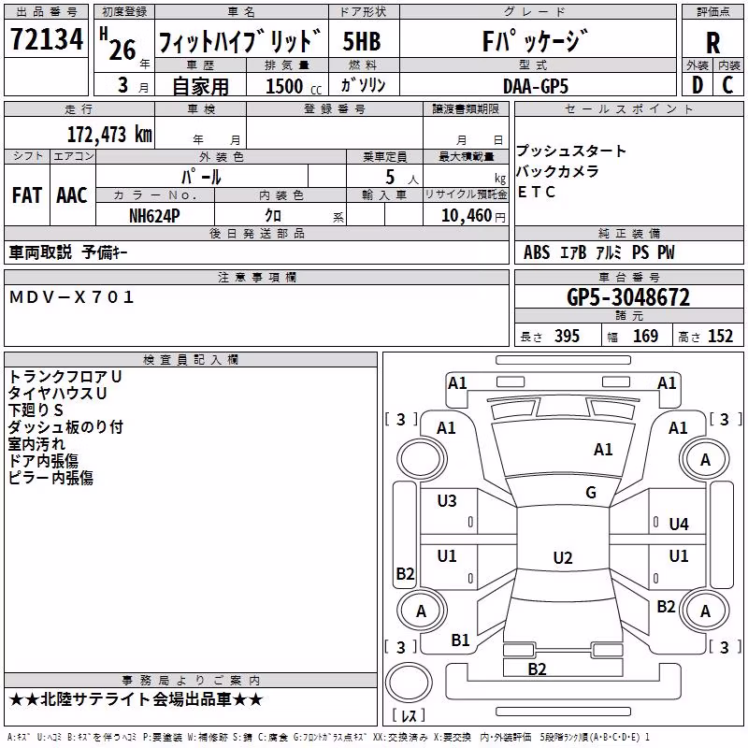
Task: Click the color number NH624P
Action: pyautogui.click(x=154, y=216)
